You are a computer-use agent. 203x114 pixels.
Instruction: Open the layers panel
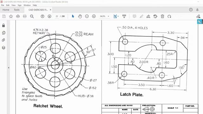(3, 48)
